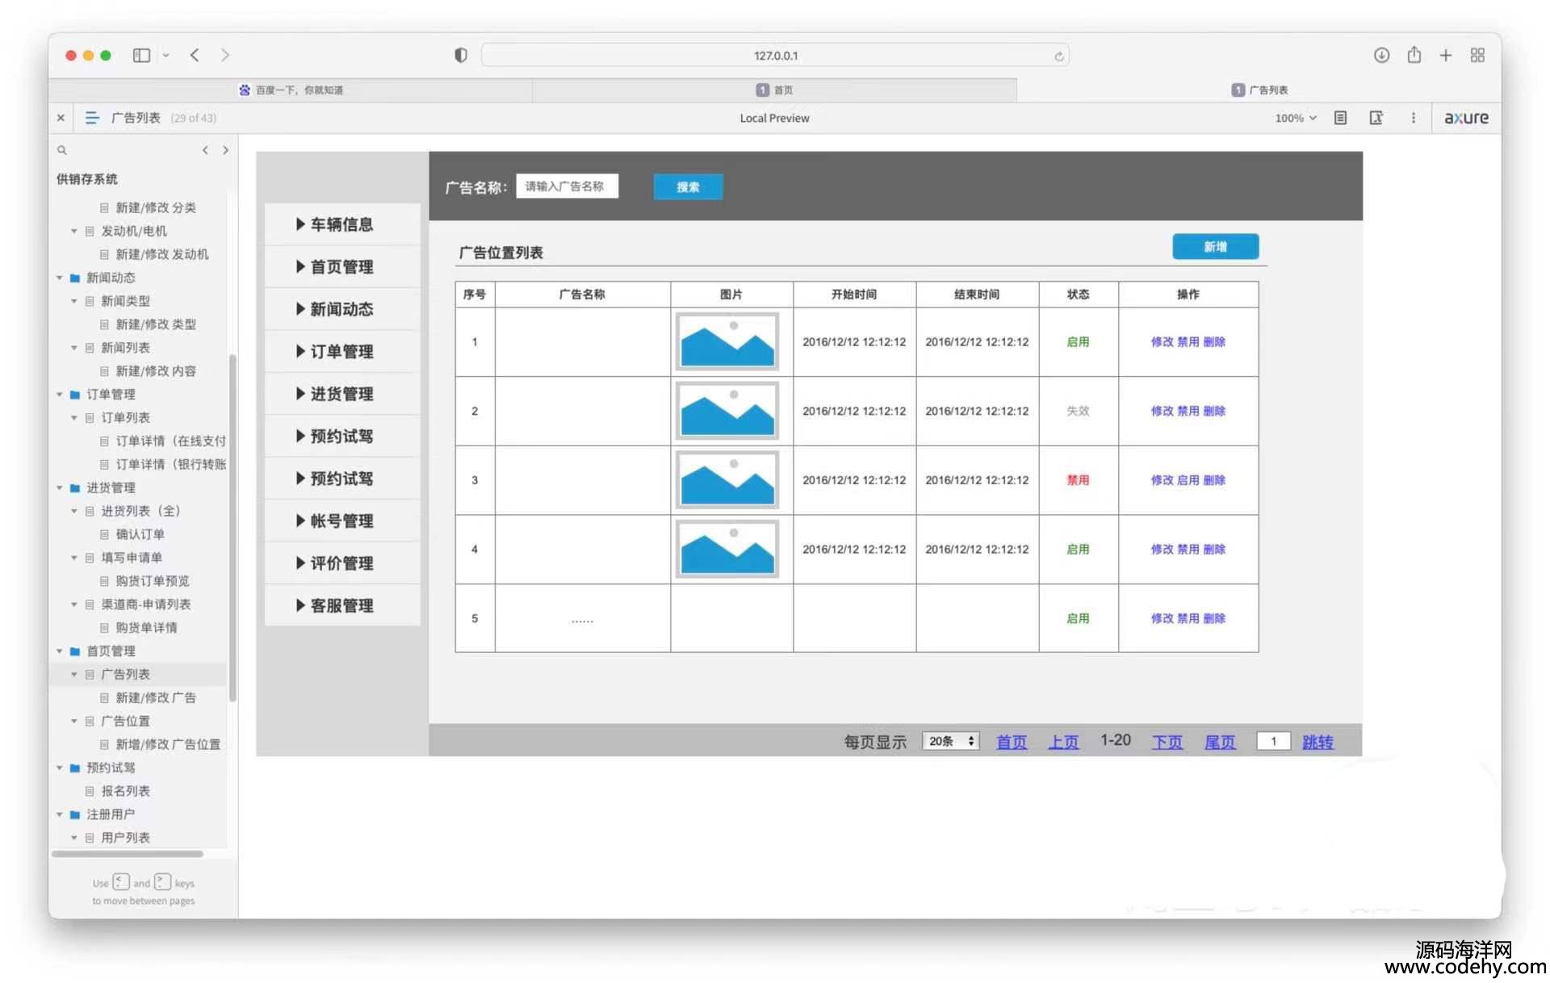Image resolution: width=1550 pixels, height=983 pixels.
Task: Collapse the 新闻动态 folder in the sitemap
Action: [59, 278]
